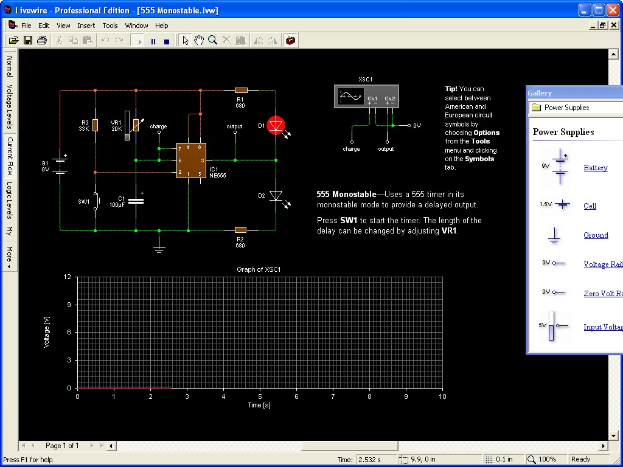This screenshot has height=467, width=623.
Task: Open the Gallery toolbox icon
Action: 291,40
